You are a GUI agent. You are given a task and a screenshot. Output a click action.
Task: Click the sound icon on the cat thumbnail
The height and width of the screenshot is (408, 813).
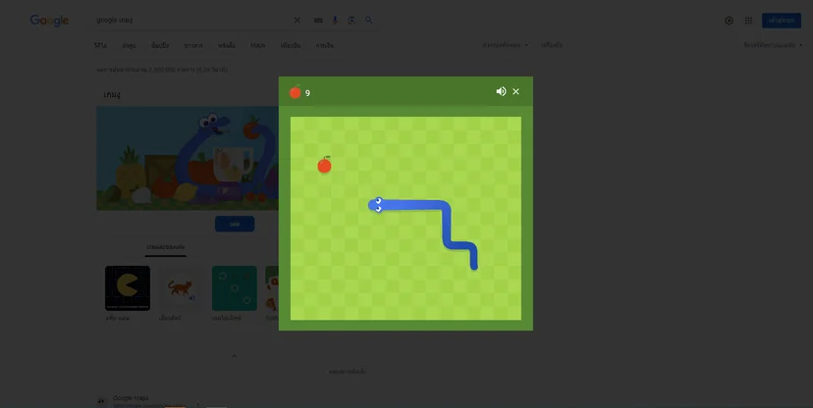[192, 298]
